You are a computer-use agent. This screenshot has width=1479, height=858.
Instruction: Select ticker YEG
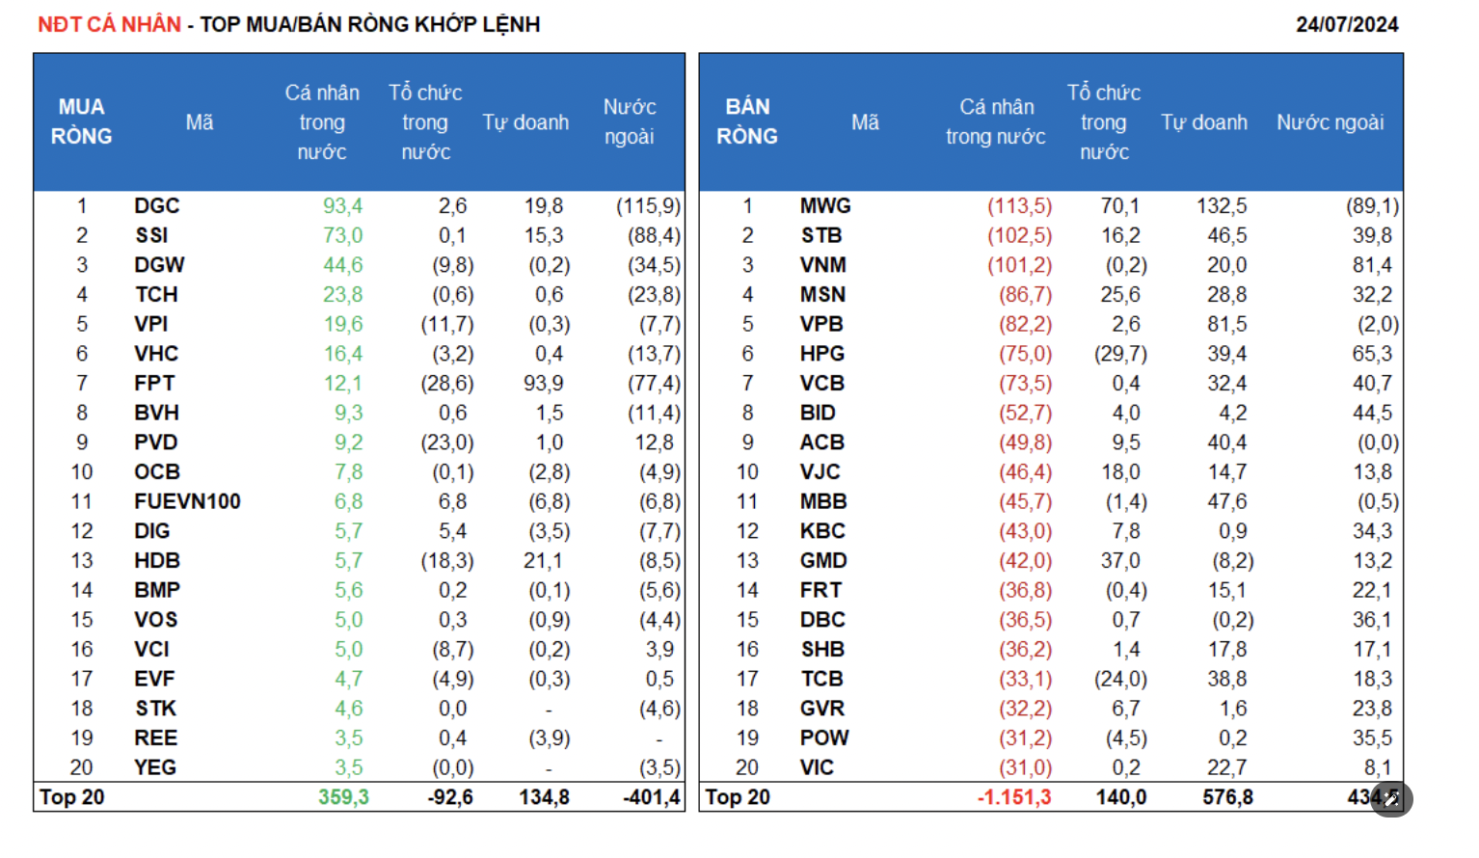[x=155, y=767]
